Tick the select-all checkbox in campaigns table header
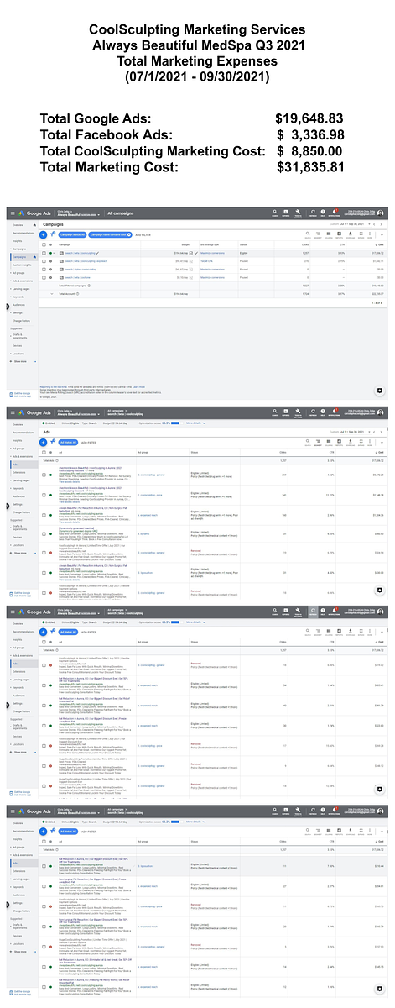Image resolution: width=395 pixels, height=1008 pixels. pyautogui.click(x=44, y=244)
